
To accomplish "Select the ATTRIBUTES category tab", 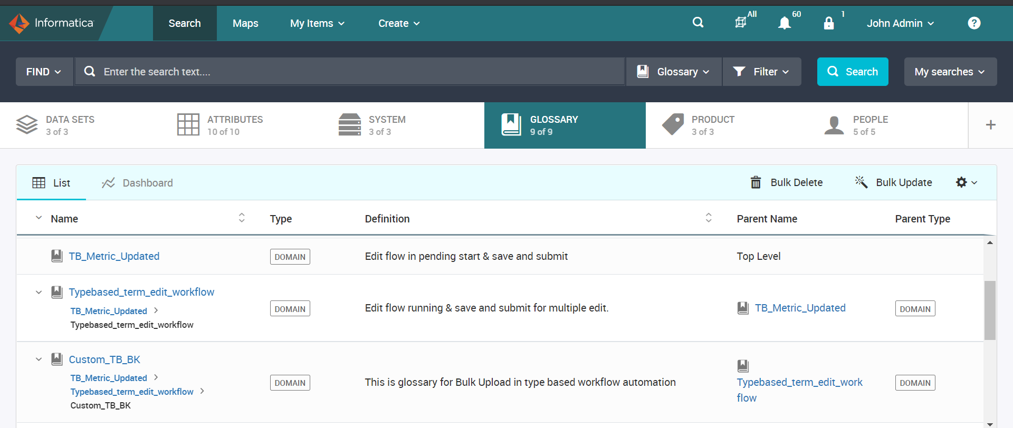I will tap(242, 125).
